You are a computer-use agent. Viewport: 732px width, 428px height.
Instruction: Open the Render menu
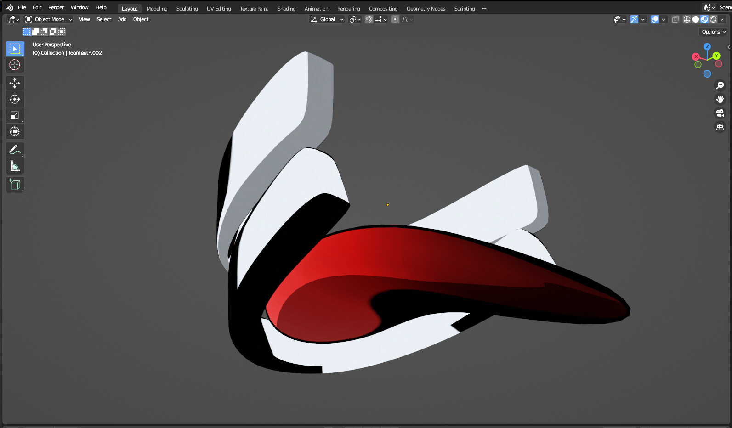56,7
